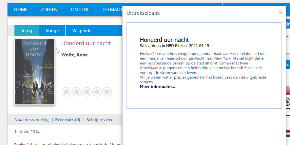
Task: Click the first rating star
Action: point(67,92)
